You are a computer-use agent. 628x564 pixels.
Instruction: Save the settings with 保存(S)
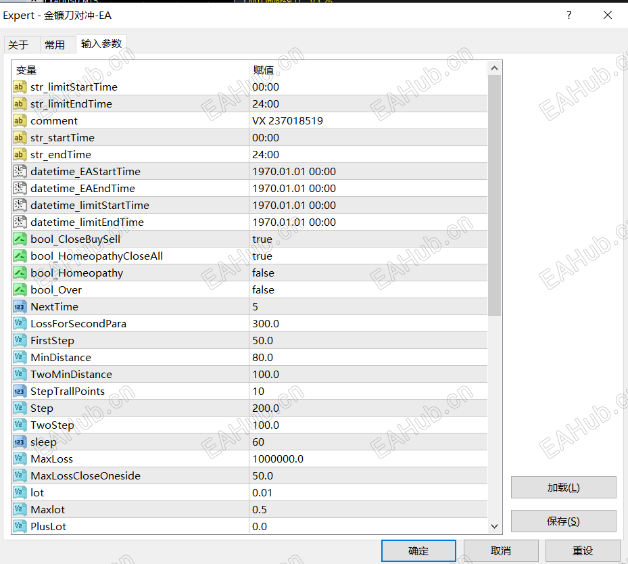pos(564,521)
